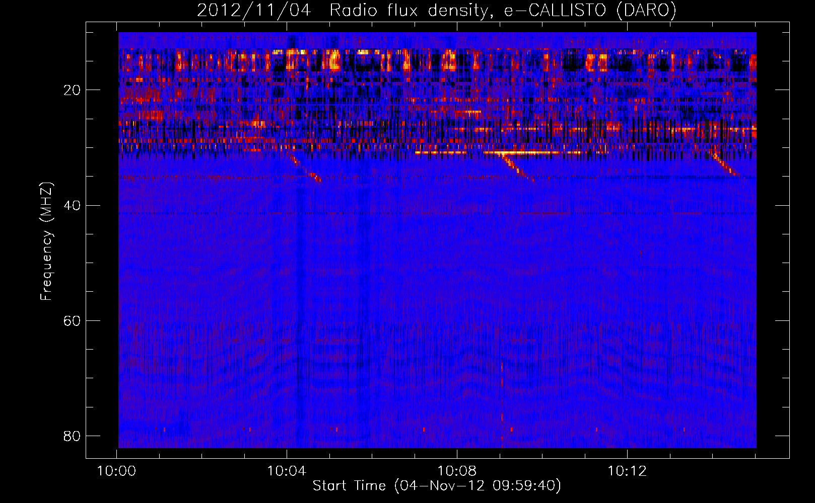
Task: Click the bright horizontal emission streak near 10:09
Action: tap(531, 152)
